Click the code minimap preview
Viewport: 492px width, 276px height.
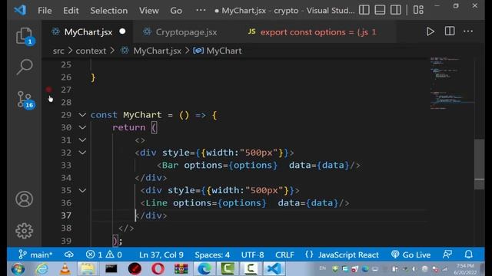click(452, 83)
